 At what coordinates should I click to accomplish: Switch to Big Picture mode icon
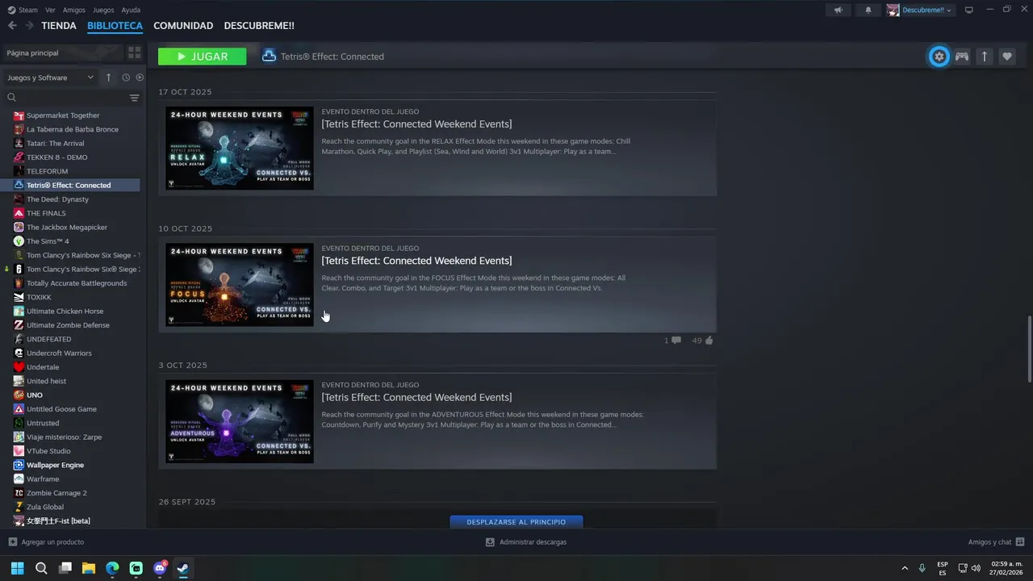(x=969, y=10)
